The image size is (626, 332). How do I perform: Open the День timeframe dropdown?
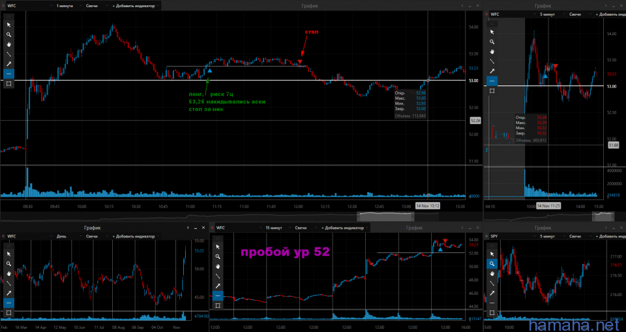point(67,236)
